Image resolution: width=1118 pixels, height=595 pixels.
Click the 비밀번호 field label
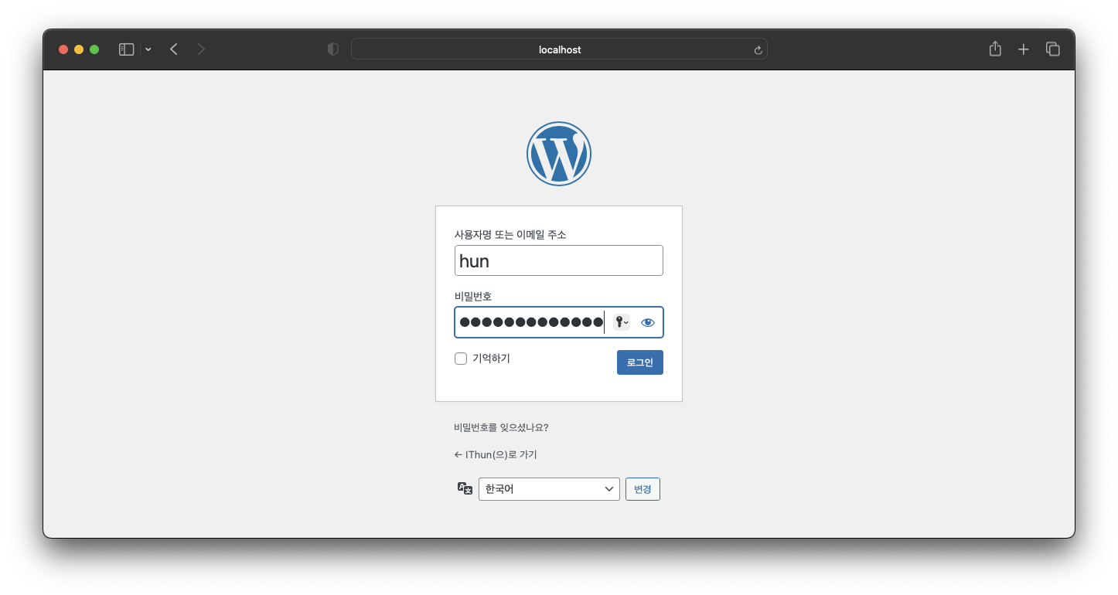pyautogui.click(x=473, y=296)
